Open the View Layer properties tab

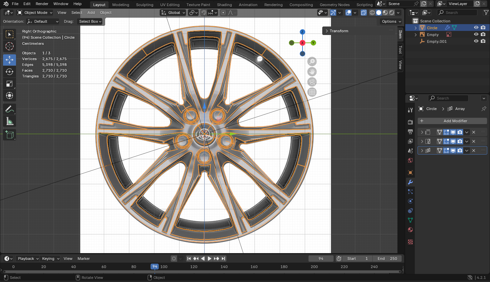pos(410,141)
